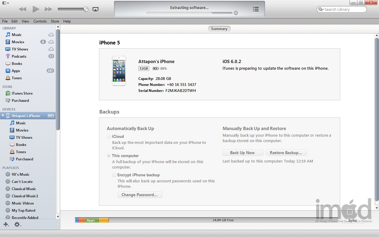Viewport: 379px width, 237px height.
Task: Click the Fast Forward button
Action: (x=48, y=9)
